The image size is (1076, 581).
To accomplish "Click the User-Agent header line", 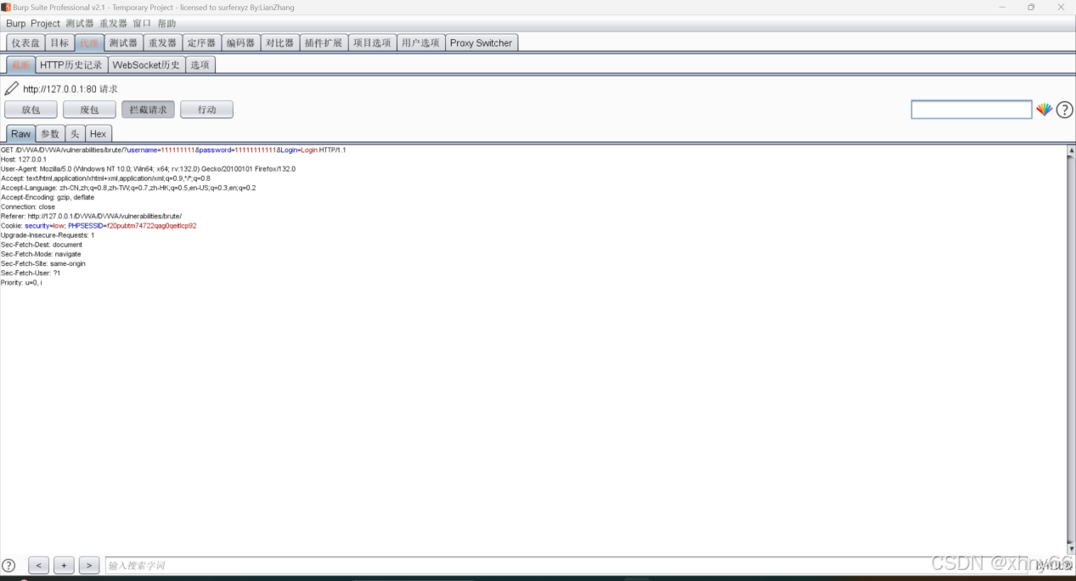I will click(148, 169).
